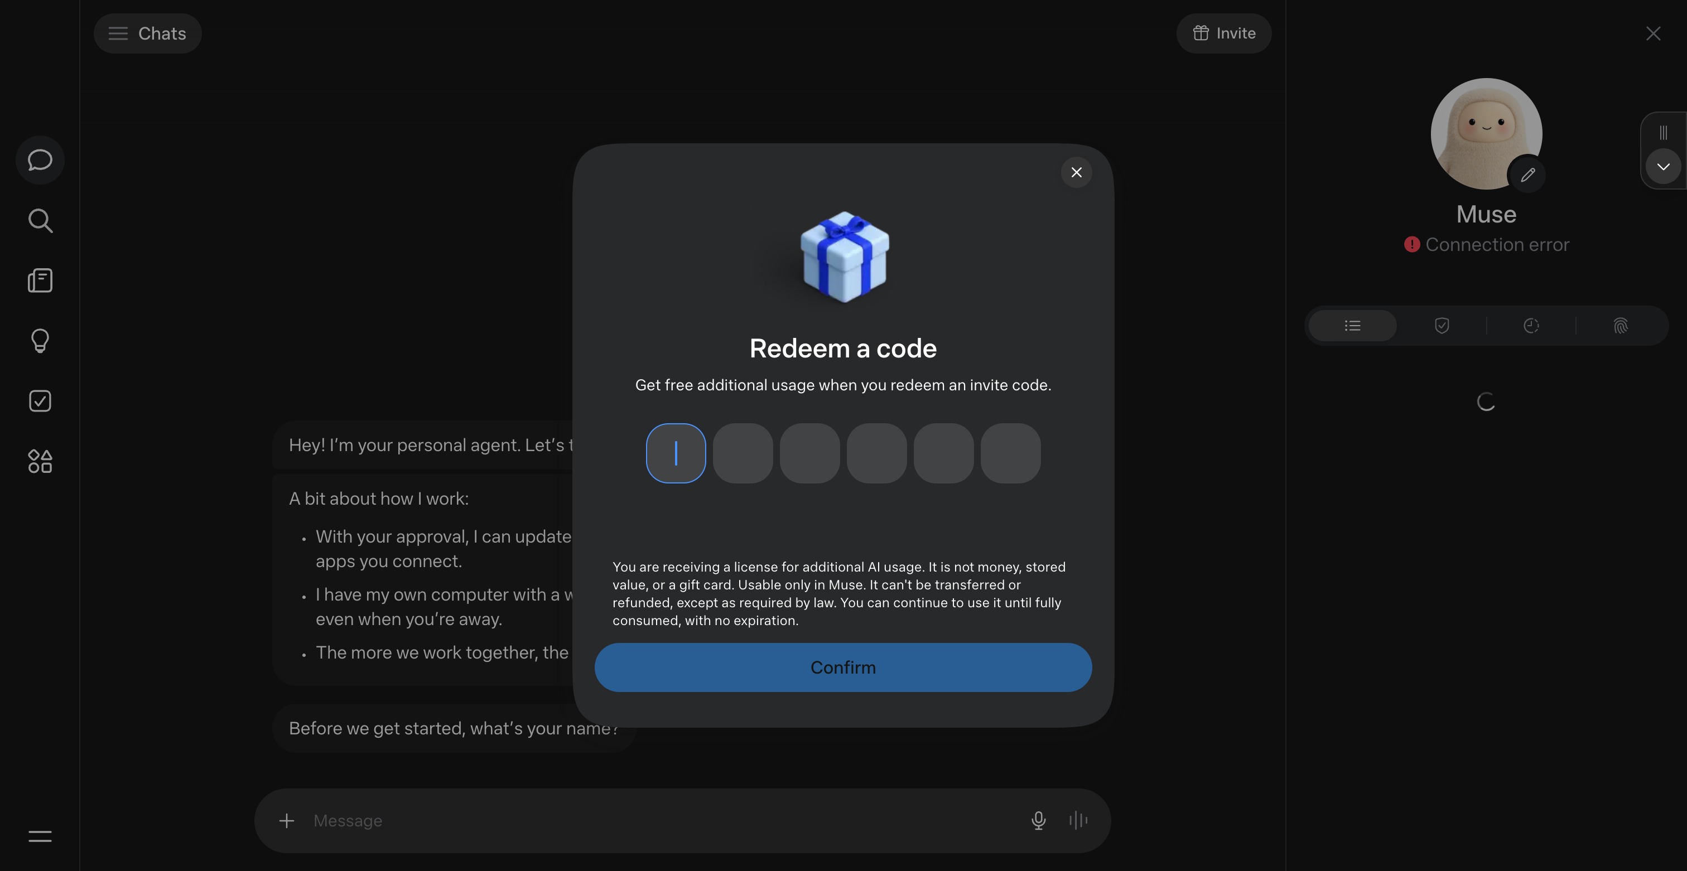Switch to the list tab in Muse panel
This screenshot has width=1687, height=871.
(1352, 326)
